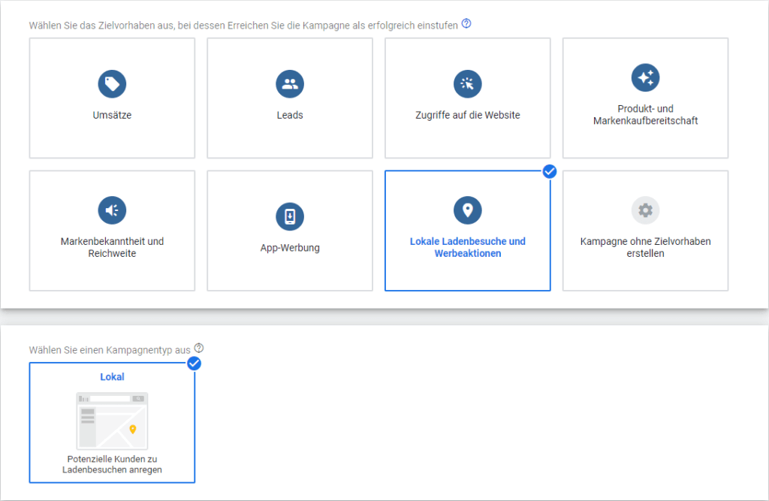Click the Lokal map preview thumbnail

tap(112, 421)
